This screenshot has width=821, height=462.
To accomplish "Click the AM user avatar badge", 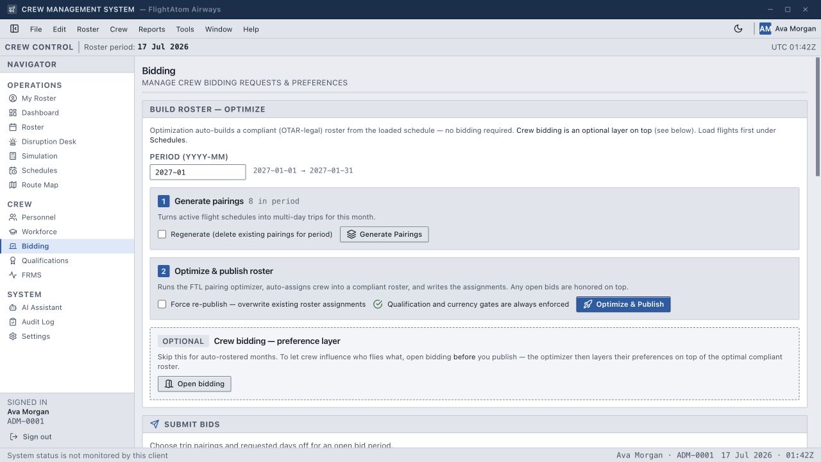I will [x=765, y=29].
